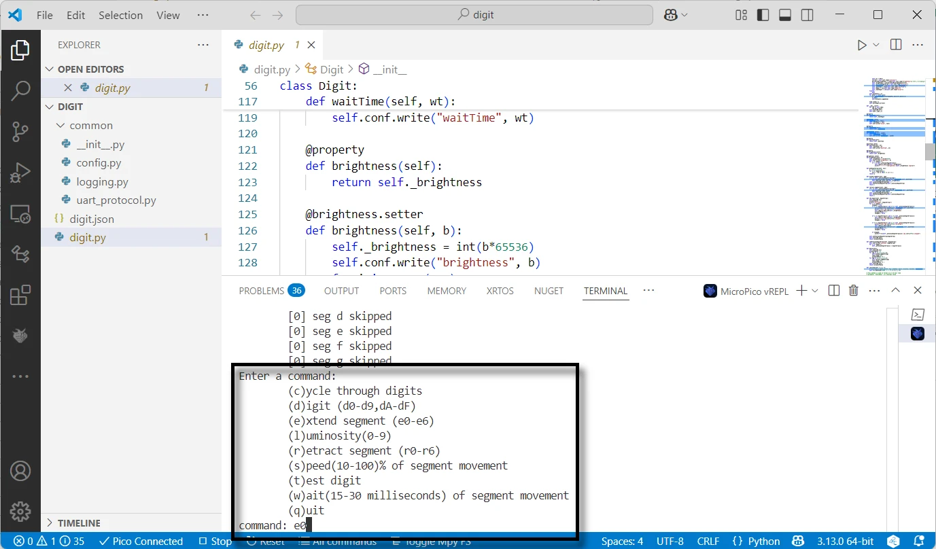Select the MicroPico terminal in terminal list

point(918,334)
